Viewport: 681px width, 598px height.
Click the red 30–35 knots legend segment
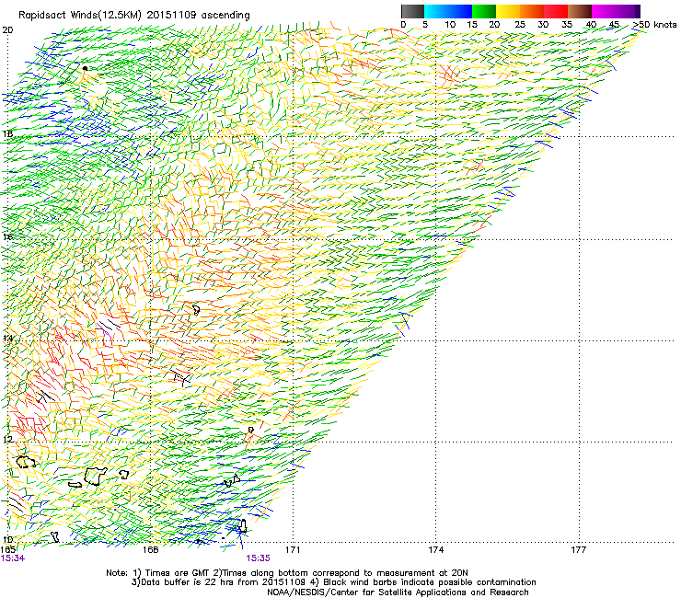556,11
